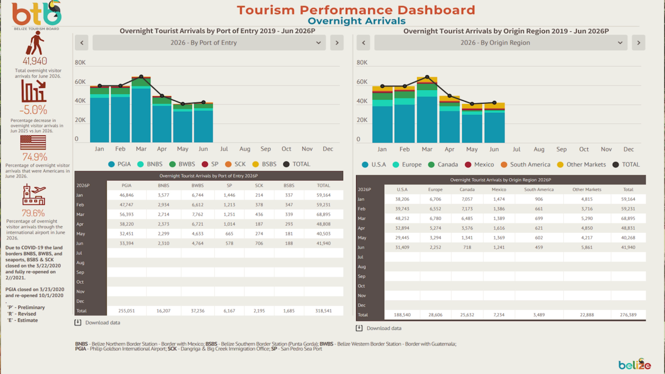Open the '2026 - By Port of Entry' dropdown

coord(209,42)
